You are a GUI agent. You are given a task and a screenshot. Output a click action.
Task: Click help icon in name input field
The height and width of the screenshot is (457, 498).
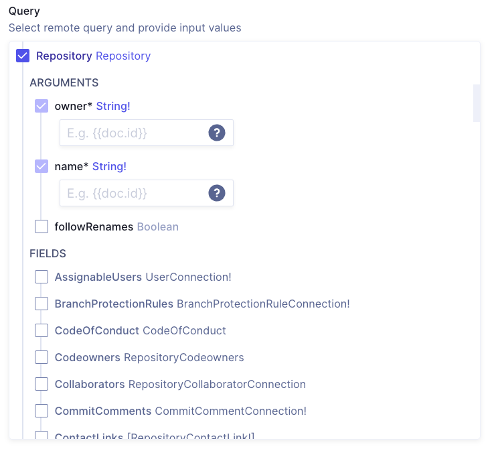pyautogui.click(x=216, y=193)
